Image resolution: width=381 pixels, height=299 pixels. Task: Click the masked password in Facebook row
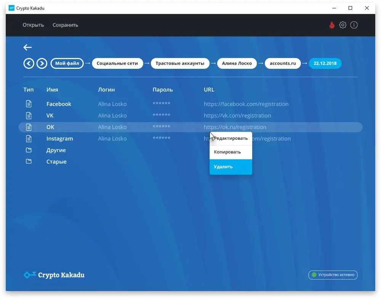[161, 103]
